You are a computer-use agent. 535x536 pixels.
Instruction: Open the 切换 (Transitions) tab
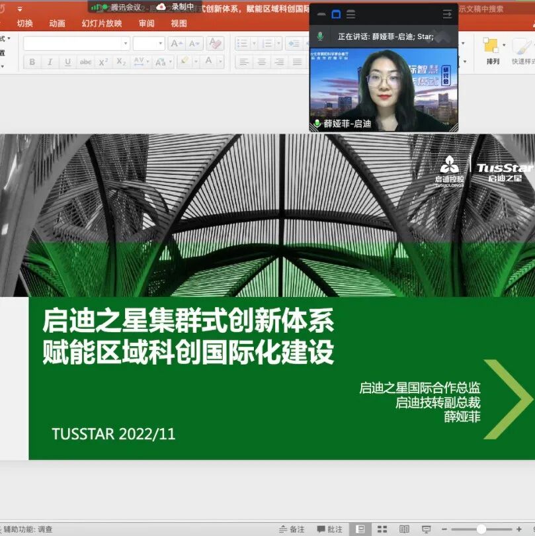pos(24,23)
